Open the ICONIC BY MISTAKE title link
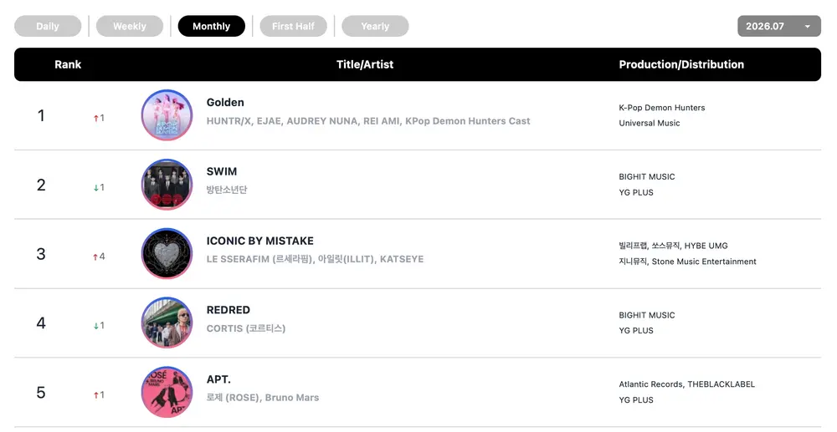The width and height of the screenshot is (837, 432). tap(260, 241)
